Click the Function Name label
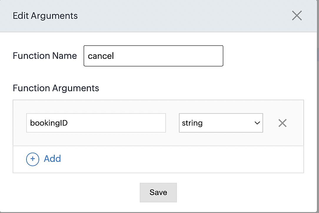The height and width of the screenshot is (213, 319). (x=45, y=56)
